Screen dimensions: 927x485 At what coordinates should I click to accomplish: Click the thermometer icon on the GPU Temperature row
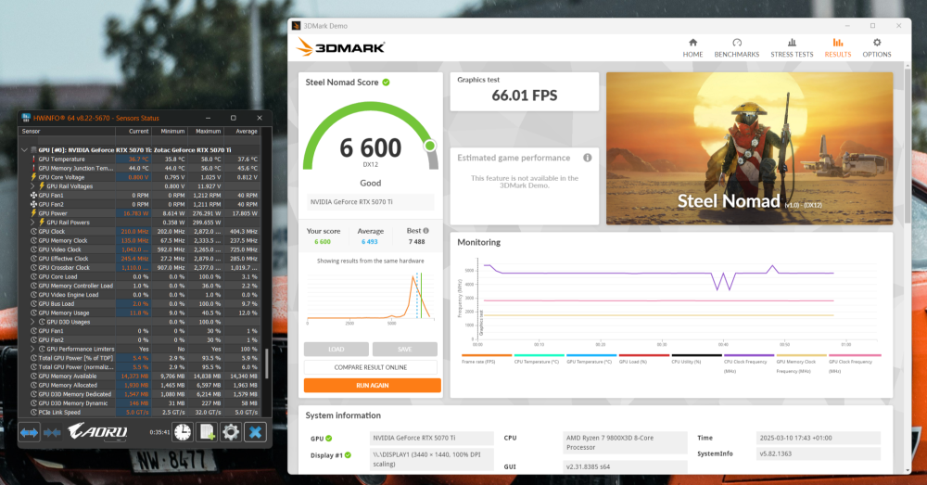pos(33,160)
